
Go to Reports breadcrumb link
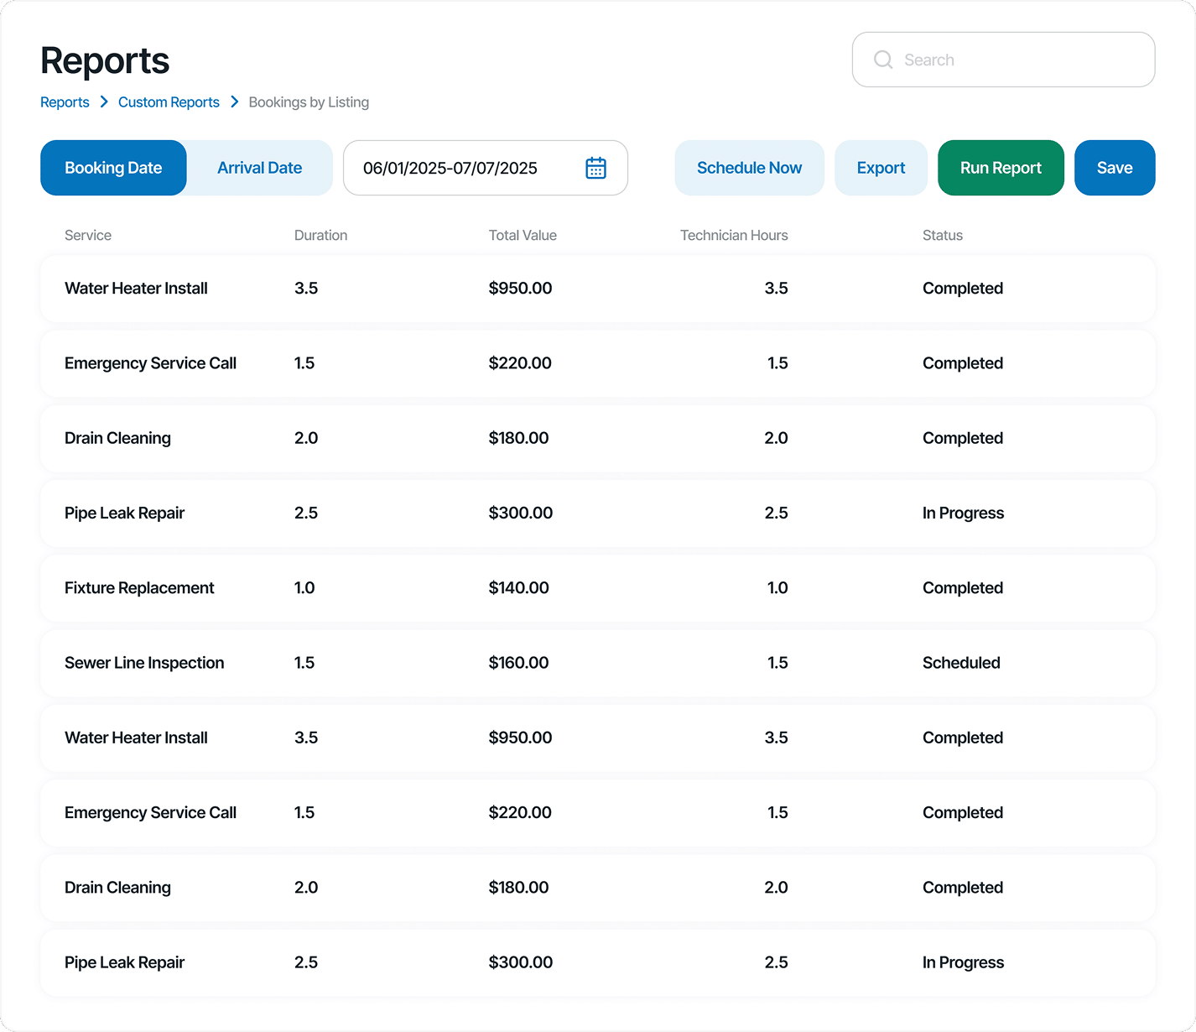pos(65,102)
